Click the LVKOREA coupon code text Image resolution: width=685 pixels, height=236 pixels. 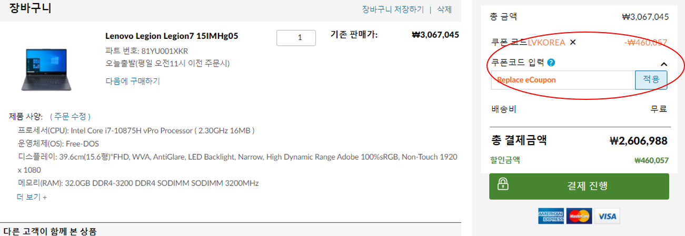click(x=547, y=43)
